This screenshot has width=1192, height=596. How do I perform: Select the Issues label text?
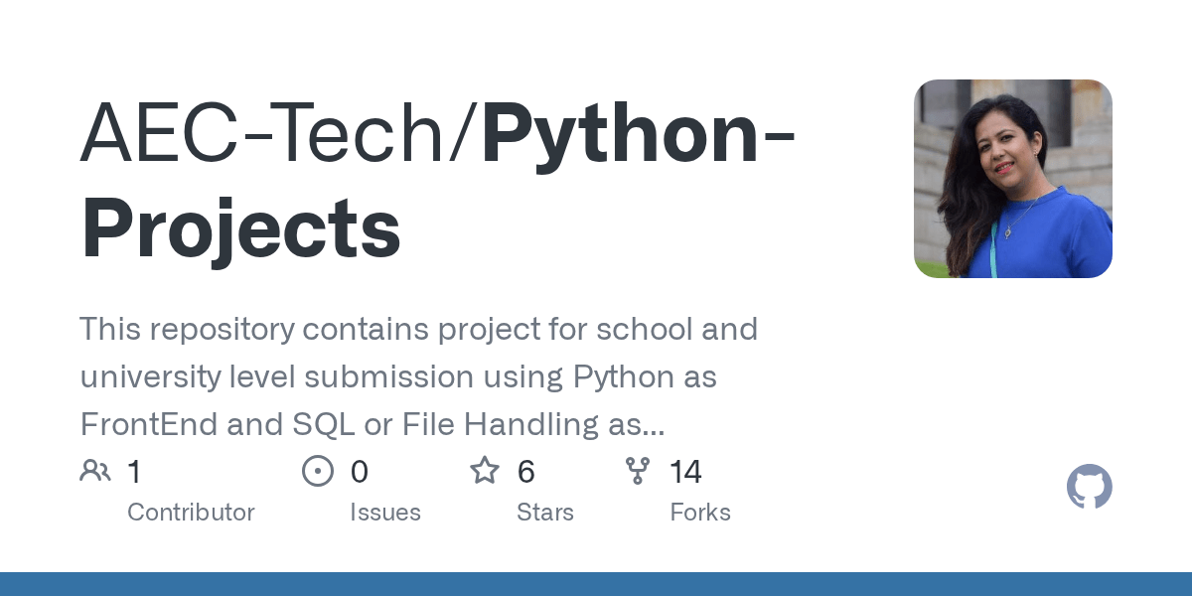point(385,513)
